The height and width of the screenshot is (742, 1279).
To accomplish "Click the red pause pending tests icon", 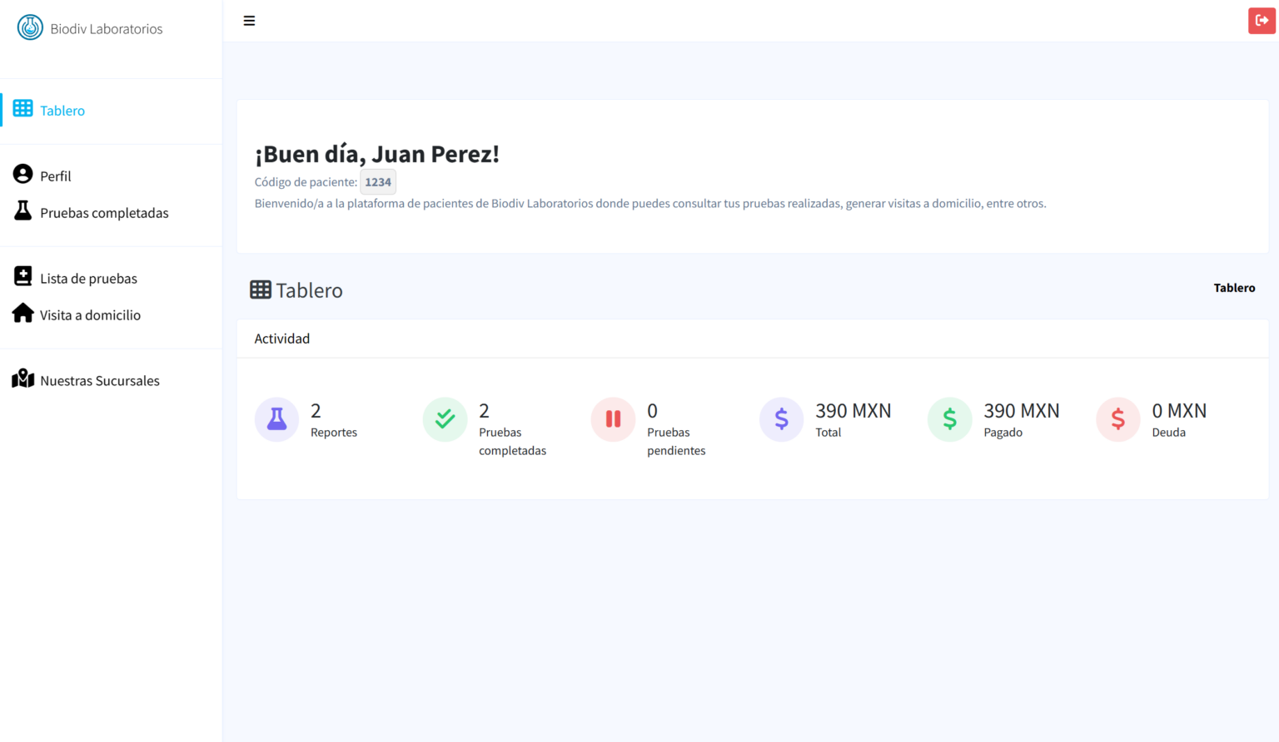I will (613, 419).
